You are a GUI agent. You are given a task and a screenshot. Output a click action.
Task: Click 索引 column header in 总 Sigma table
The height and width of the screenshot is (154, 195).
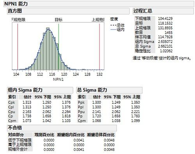pos(82,97)
